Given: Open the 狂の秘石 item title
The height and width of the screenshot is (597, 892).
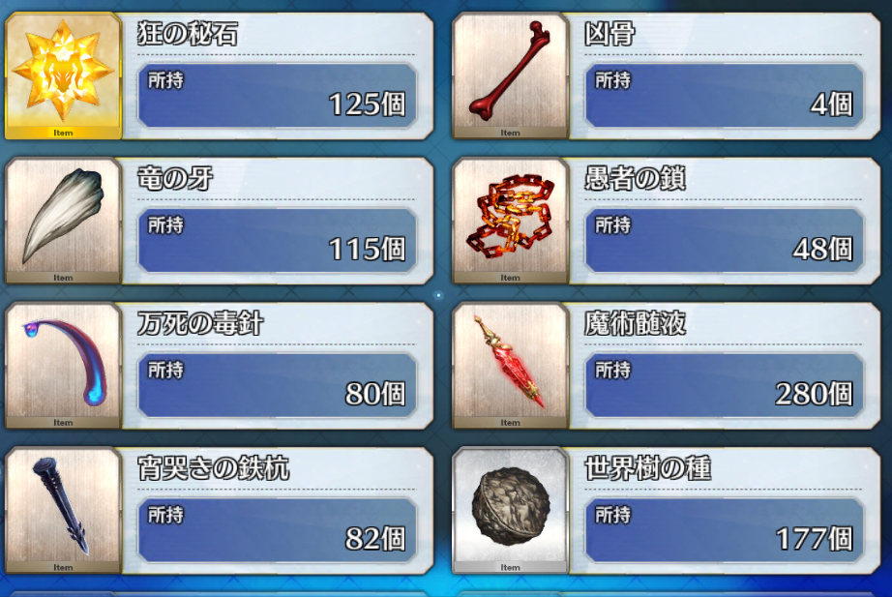Looking at the screenshot, I should click(x=188, y=34).
